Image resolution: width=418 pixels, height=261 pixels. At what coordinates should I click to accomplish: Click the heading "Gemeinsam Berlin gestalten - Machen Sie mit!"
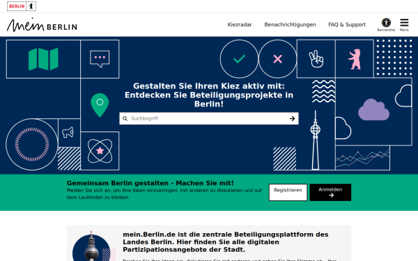(150, 183)
